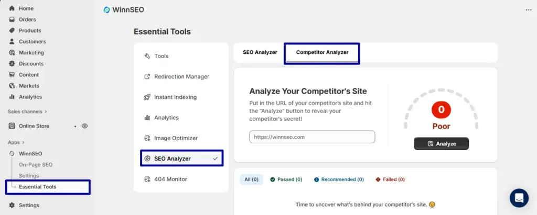Image resolution: width=537 pixels, height=215 pixels.
Task: Click the Image Optimizer icon
Action: (x=147, y=138)
